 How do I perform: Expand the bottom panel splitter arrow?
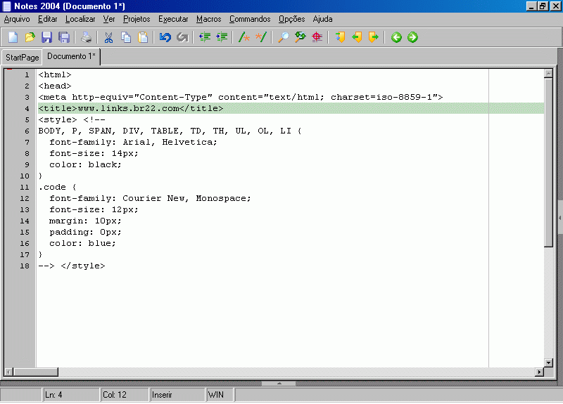point(279,383)
